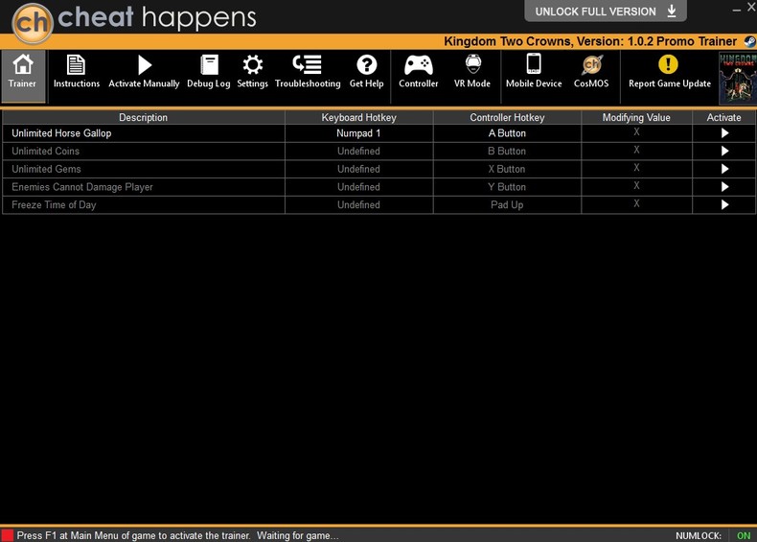757x542 pixels.
Task: Click the Get Help question icon
Action: (366, 65)
